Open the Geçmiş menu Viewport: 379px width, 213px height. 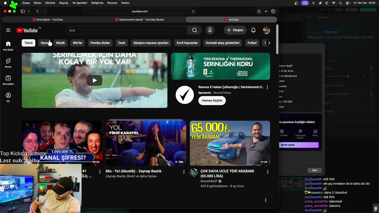click(64, 3)
